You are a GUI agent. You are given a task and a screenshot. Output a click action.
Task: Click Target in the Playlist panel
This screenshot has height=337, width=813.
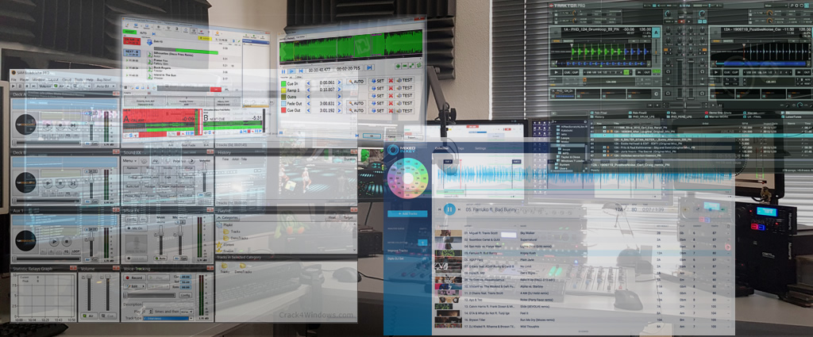pos(348,218)
